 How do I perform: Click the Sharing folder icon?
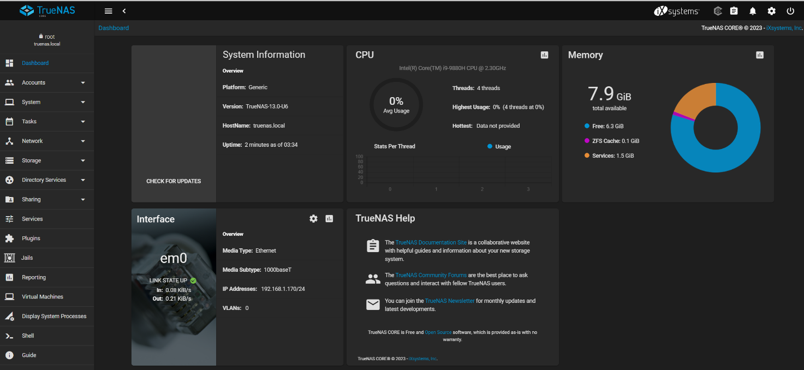click(9, 199)
